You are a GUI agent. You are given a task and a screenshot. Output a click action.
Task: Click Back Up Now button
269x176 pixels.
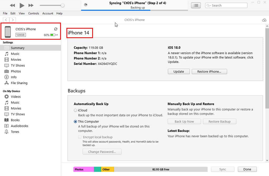pyautogui.click(x=184, y=121)
